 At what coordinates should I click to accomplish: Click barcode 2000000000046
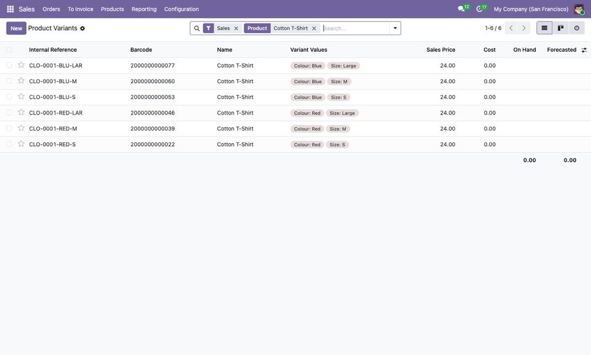click(153, 113)
